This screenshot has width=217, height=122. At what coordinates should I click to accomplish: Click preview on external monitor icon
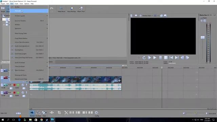coord(136,16)
